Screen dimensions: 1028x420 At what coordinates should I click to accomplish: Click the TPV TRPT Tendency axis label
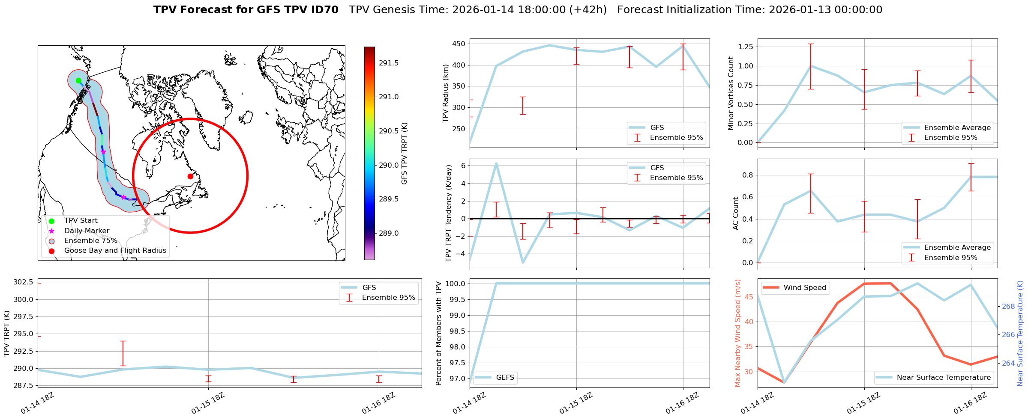[x=449, y=213]
